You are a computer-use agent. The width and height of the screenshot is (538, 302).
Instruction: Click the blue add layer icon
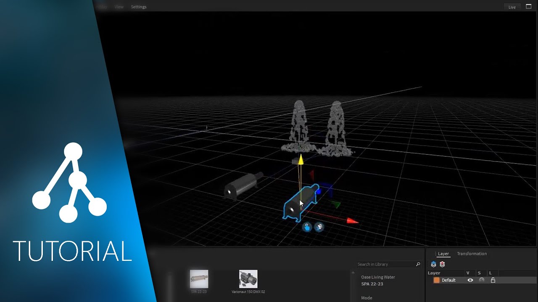tap(433, 264)
